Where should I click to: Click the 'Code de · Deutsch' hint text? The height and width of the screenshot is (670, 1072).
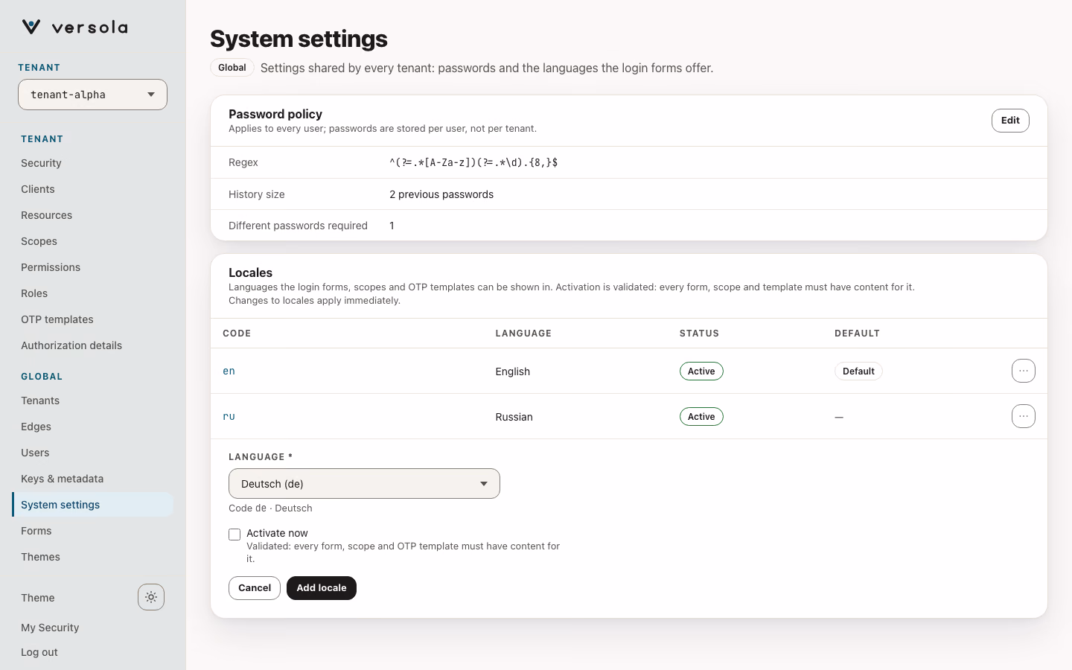click(x=270, y=508)
